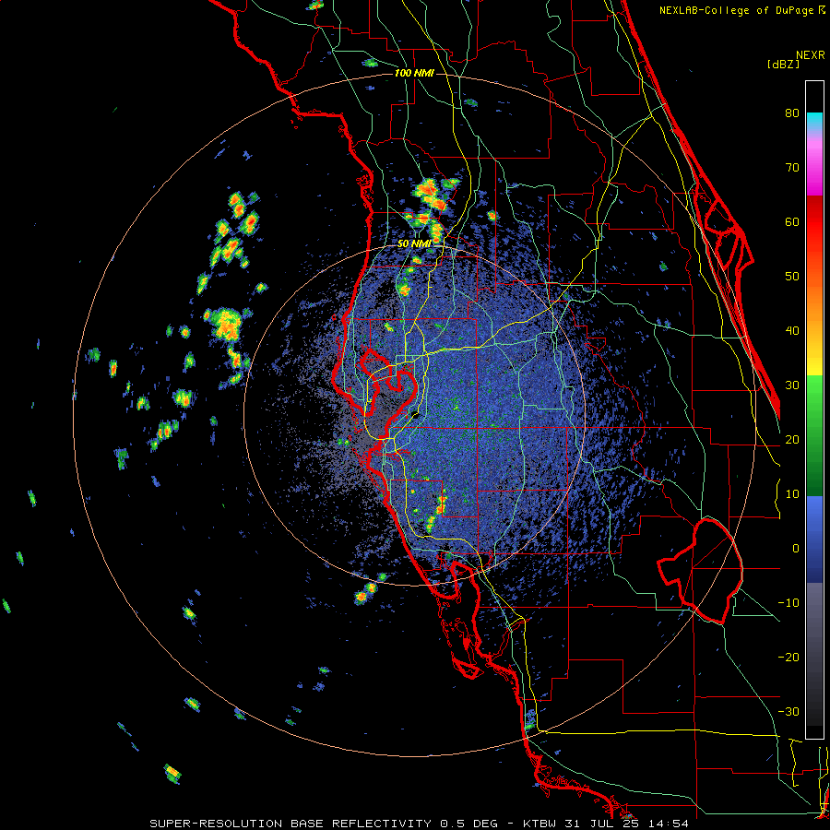Click the 'NEXLAB-College of DuPage' watermark text
Image resolution: width=830 pixels, height=830 pixels.
738,10
